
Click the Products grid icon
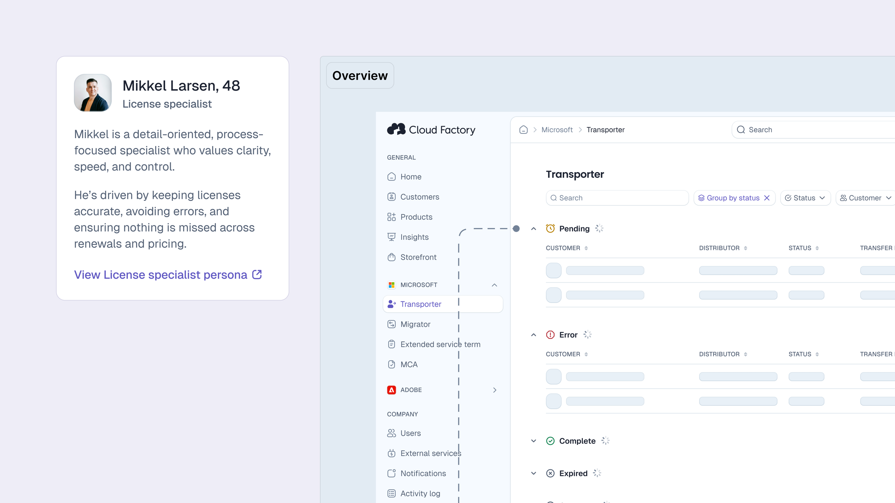391,217
